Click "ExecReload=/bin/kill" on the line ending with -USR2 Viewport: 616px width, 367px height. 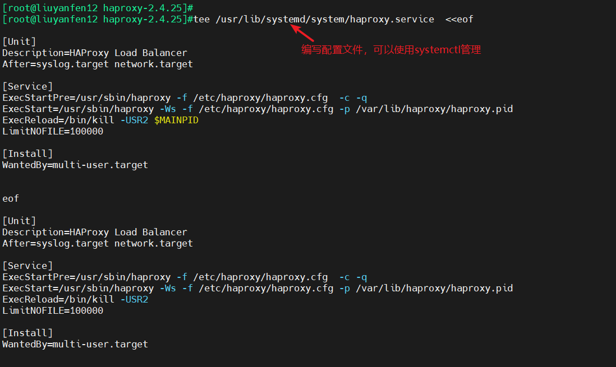58,300
